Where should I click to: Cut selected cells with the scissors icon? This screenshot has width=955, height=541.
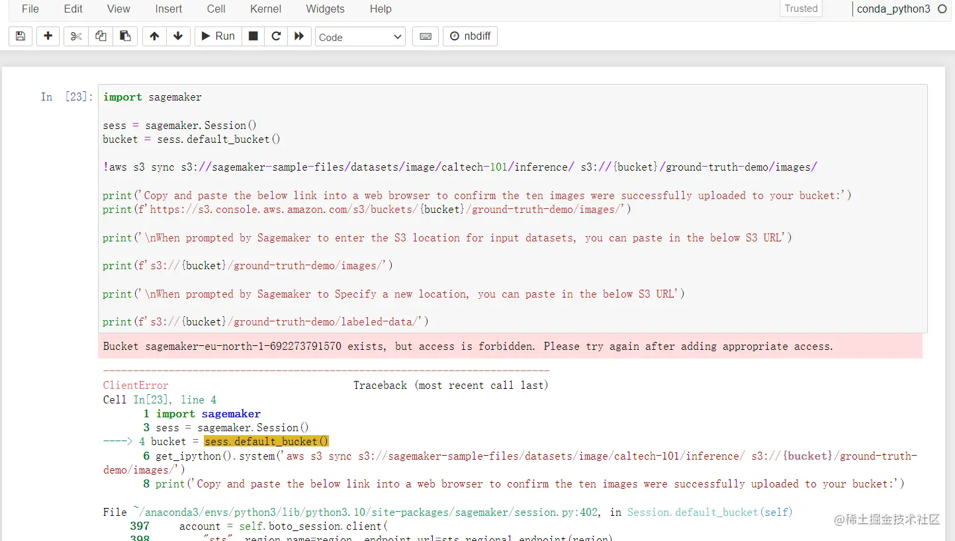(76, 36)
